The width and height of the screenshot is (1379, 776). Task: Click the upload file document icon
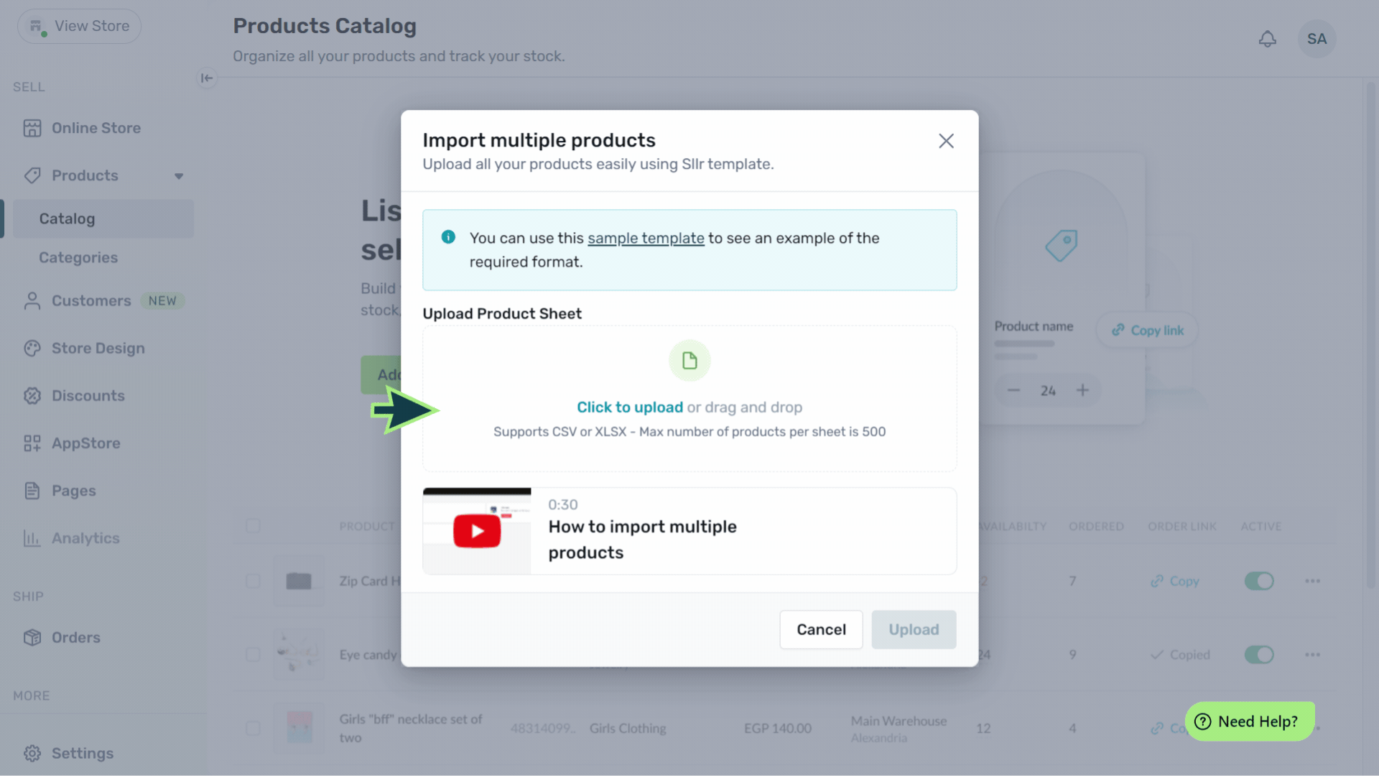click(x=689, y=361)
